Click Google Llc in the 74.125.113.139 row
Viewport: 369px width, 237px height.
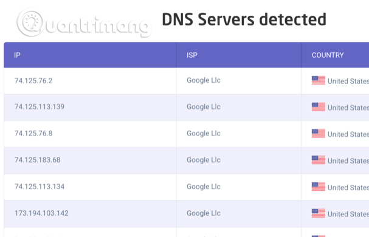(204, 107)
